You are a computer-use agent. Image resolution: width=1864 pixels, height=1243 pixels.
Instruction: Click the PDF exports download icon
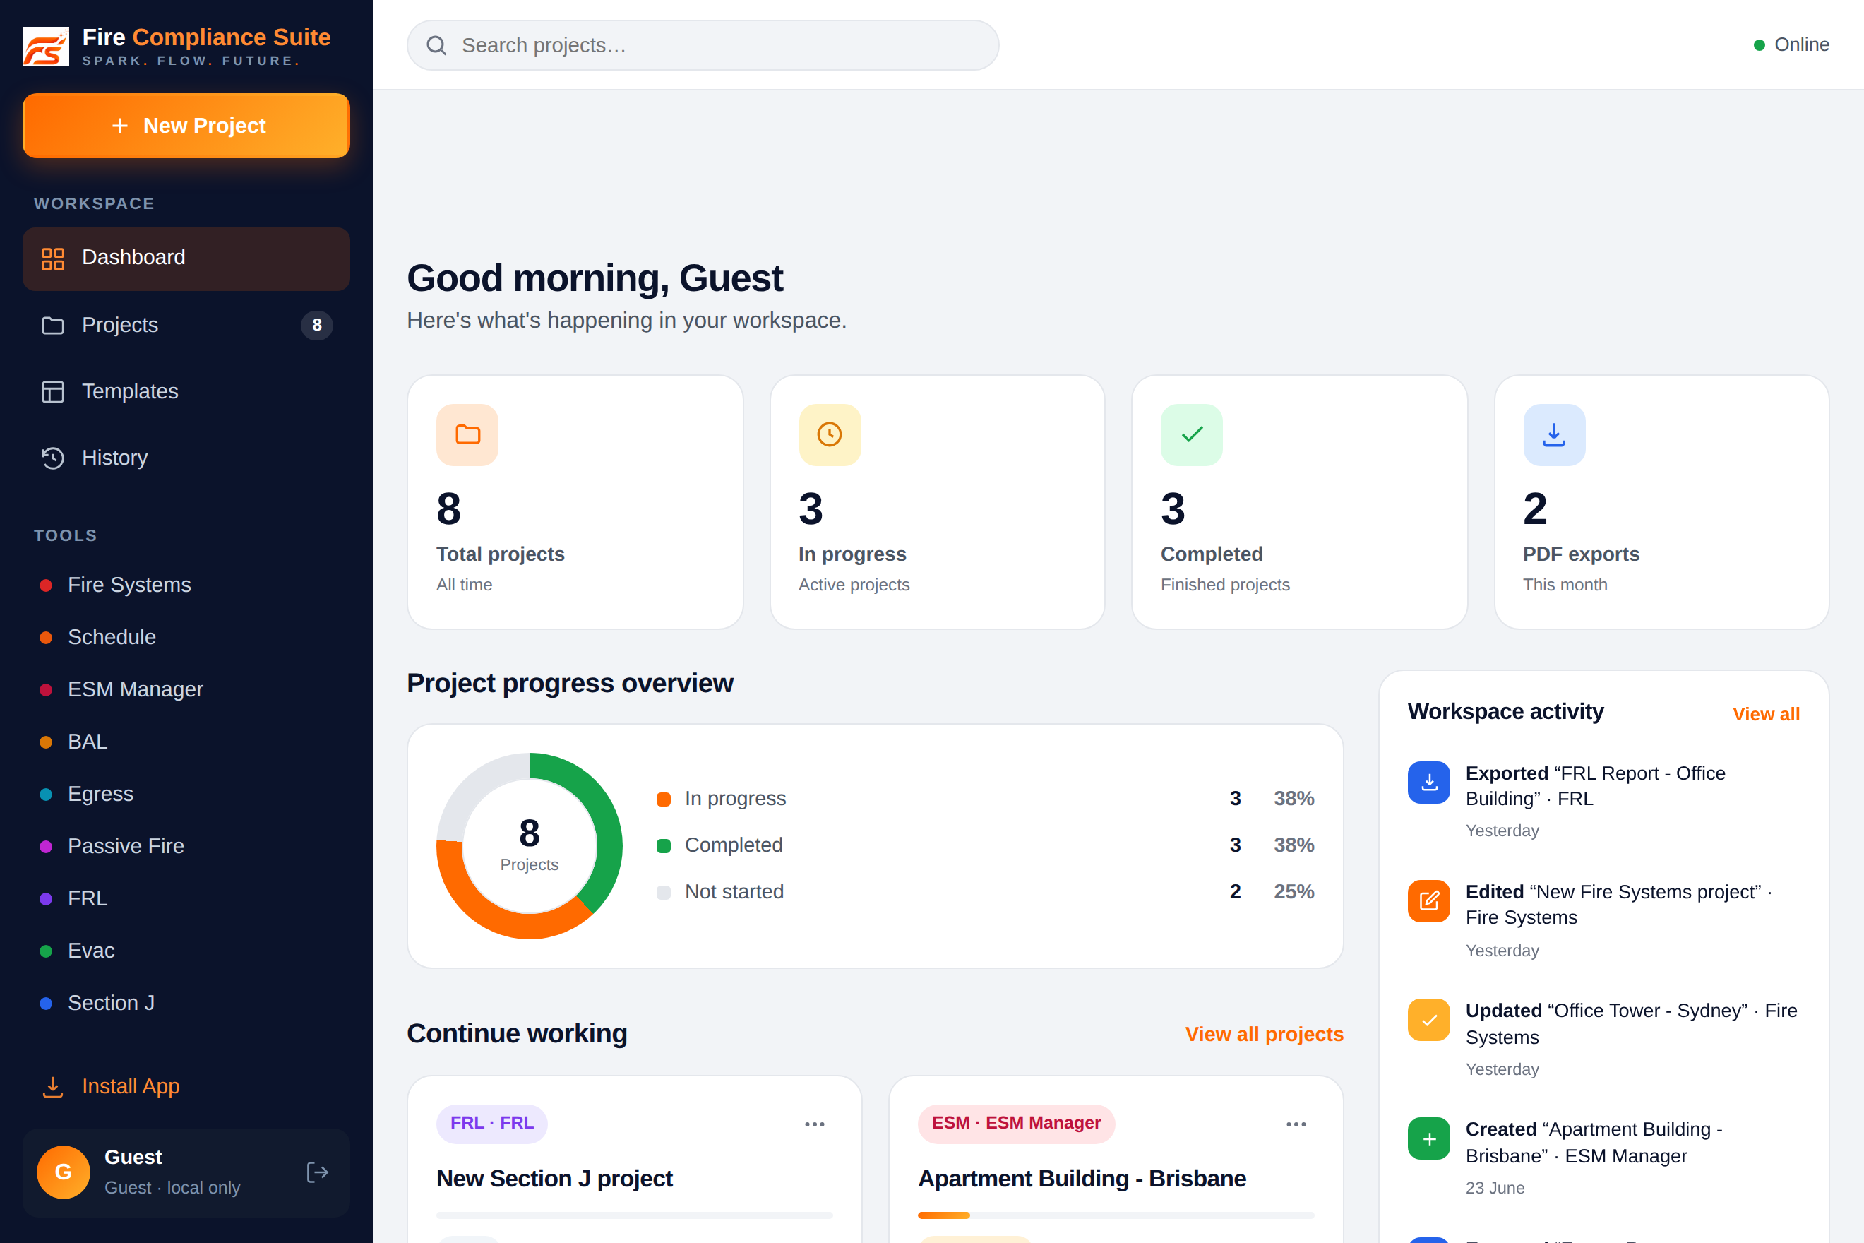(1554, 434)
